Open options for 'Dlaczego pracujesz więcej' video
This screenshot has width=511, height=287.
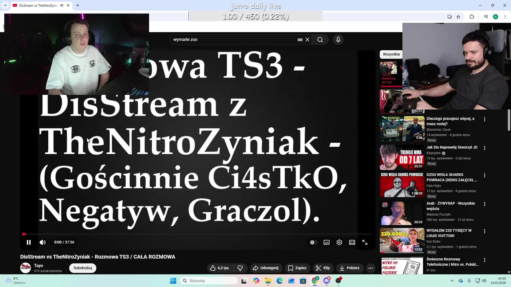point(485,119)
